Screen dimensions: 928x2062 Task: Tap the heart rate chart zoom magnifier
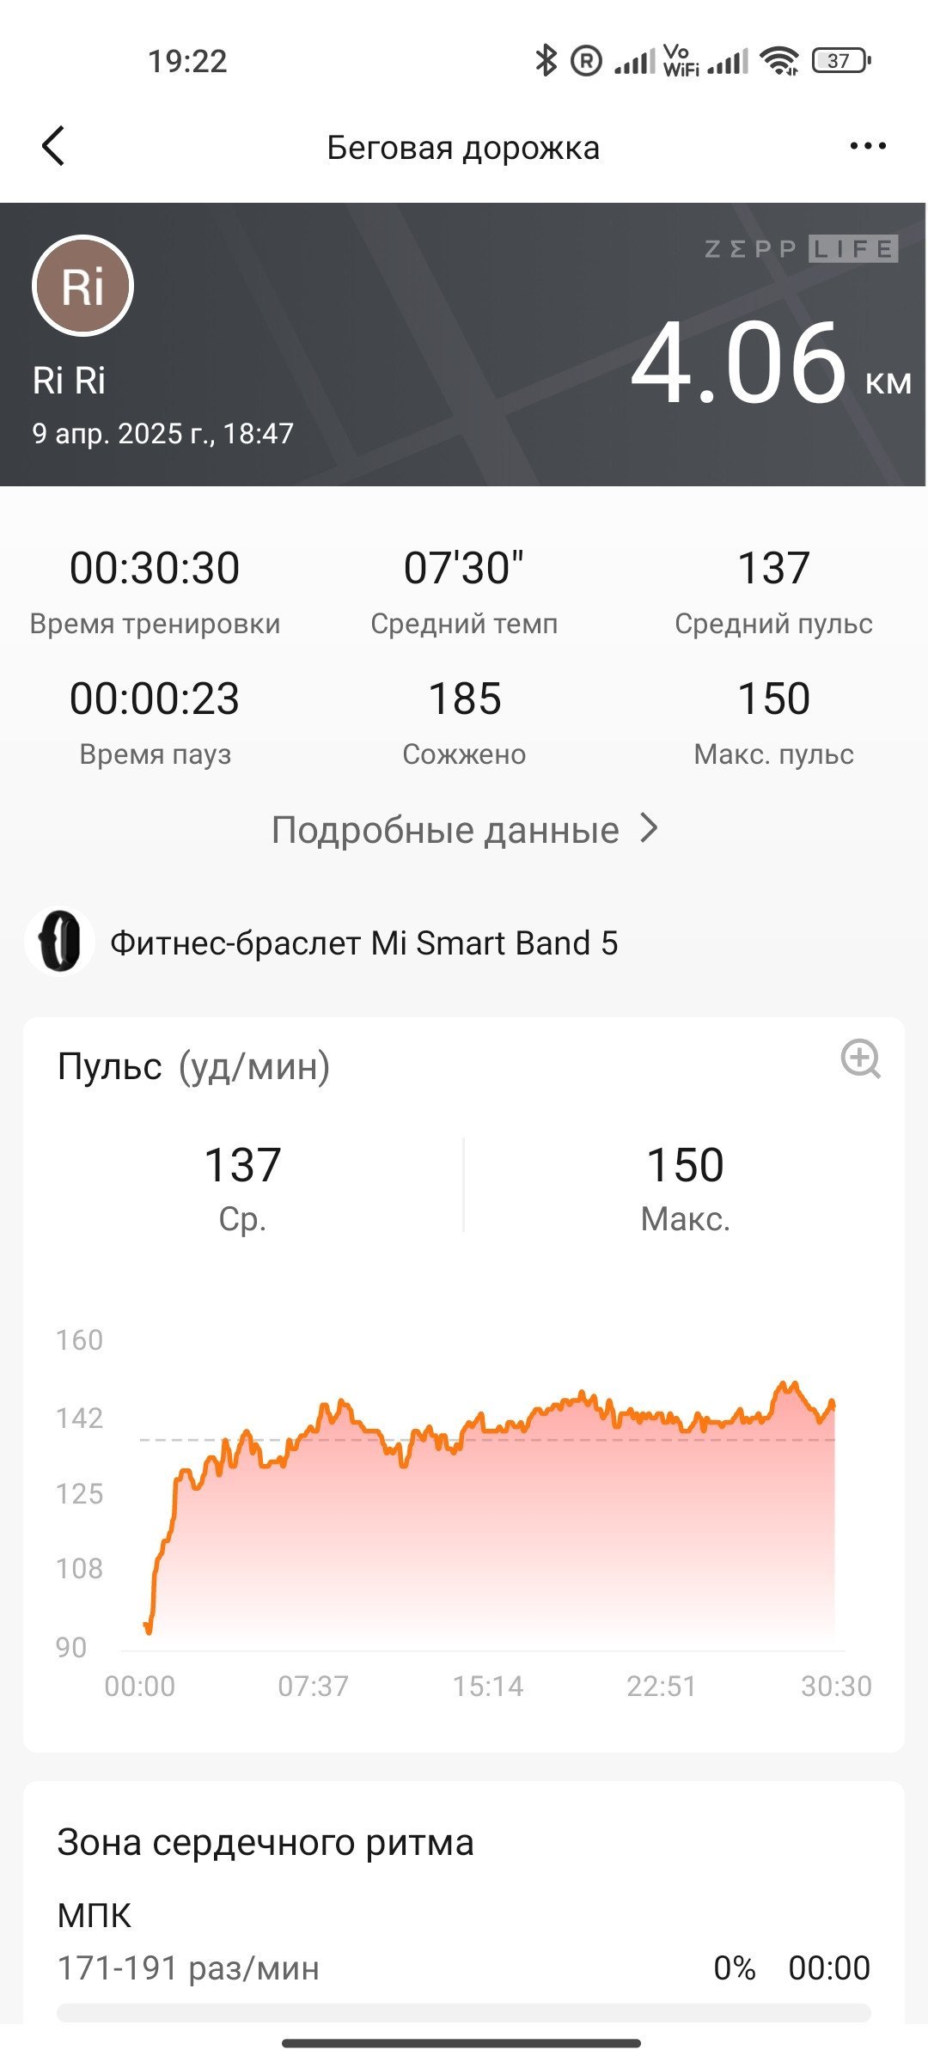(x=860, y=1058)
